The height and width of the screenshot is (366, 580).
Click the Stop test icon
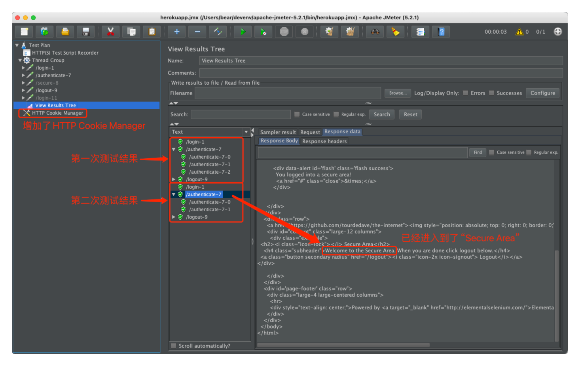coord(284,32)
